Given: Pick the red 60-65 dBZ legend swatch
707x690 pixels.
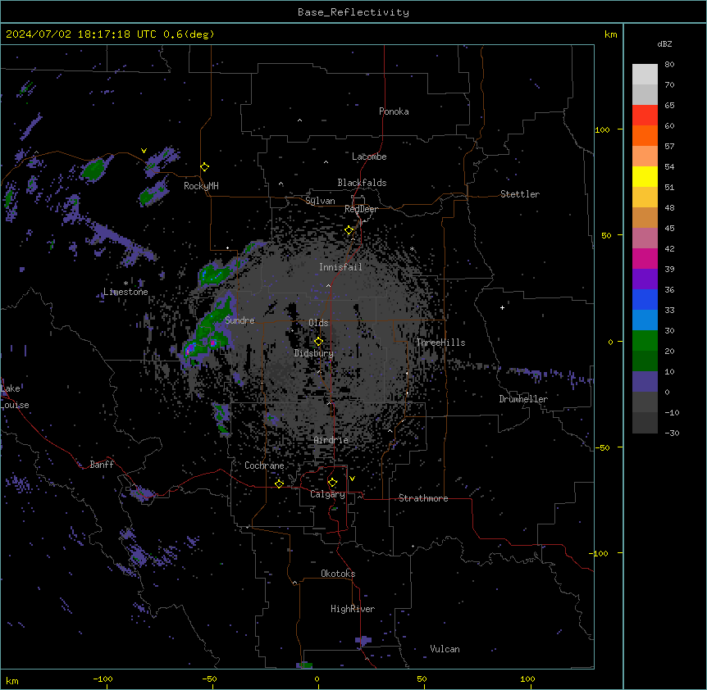Looking at the screenshot, I should (x=645, y=115).
